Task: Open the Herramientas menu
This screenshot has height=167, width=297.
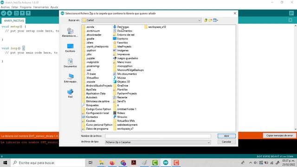Action: [x=41, y=7]
